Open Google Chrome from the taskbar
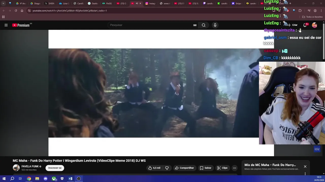Screen dimensions: 325x182 [x=29, y=179]
